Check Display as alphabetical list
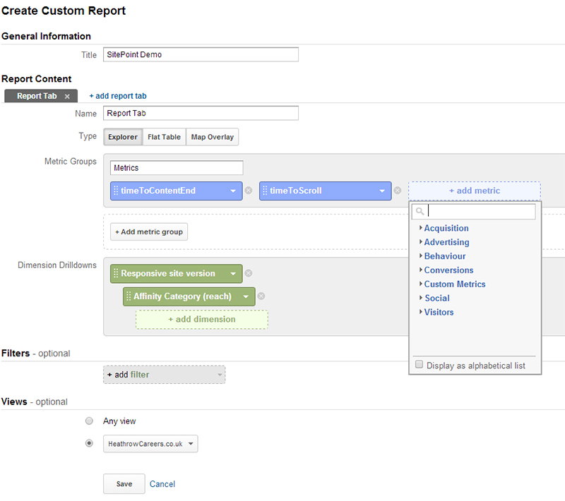The height and width of the screenshot is (501, 565). click(x=419, y=364)
